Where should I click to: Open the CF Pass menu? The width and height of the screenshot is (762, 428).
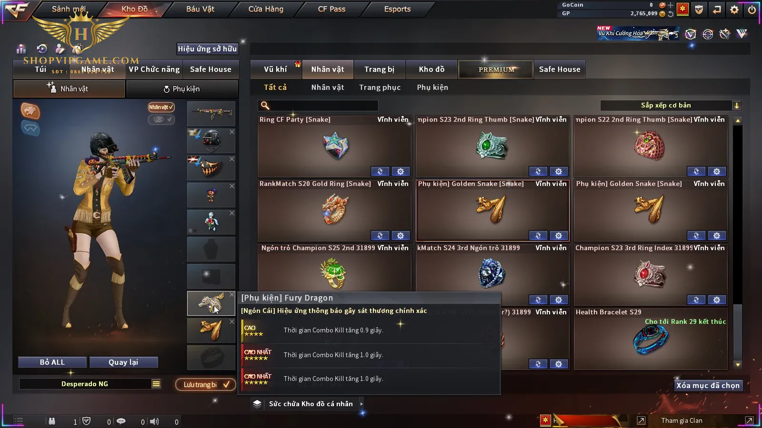click(x=331, y=9)
